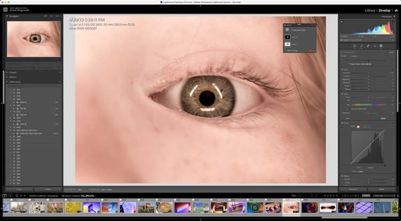Toggle highlight clipping indicator in histogram
Viewport: 401px width, 221px height.
(393, 22)
